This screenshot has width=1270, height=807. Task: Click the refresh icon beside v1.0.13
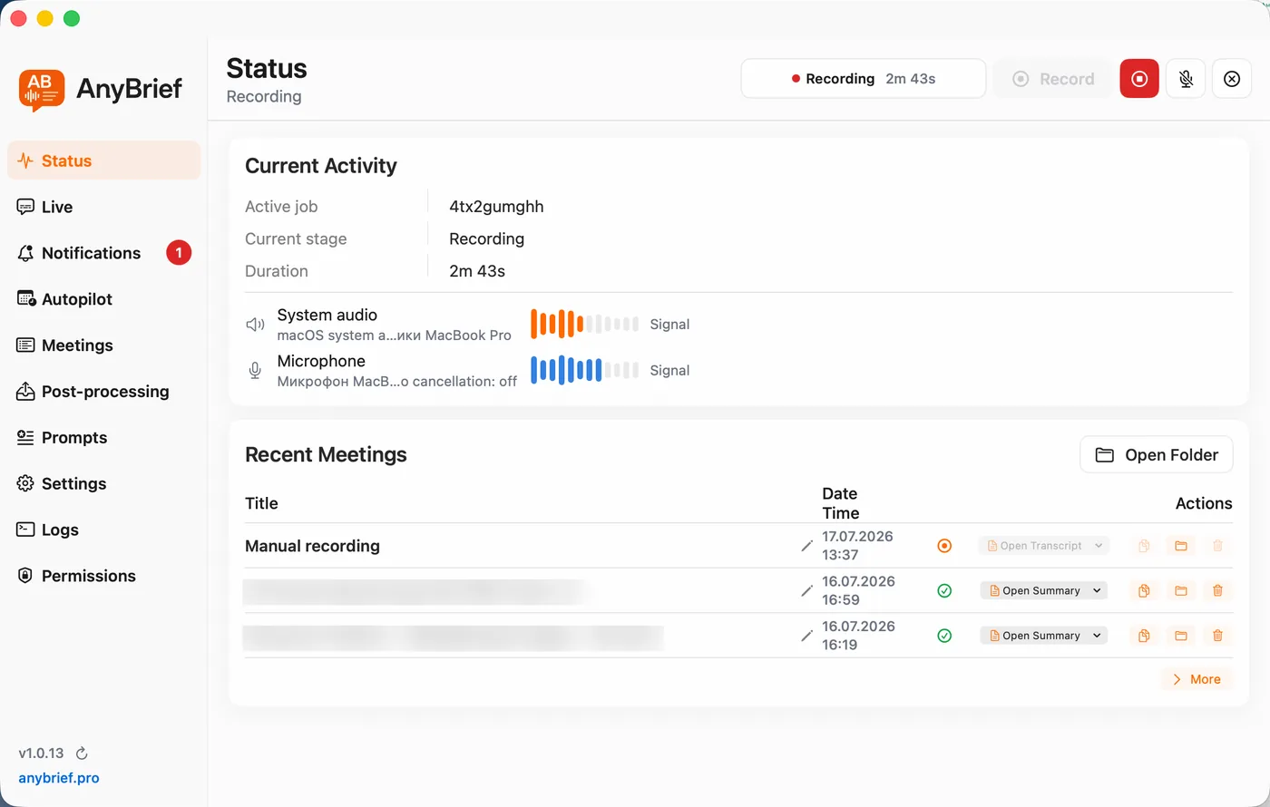82,754
